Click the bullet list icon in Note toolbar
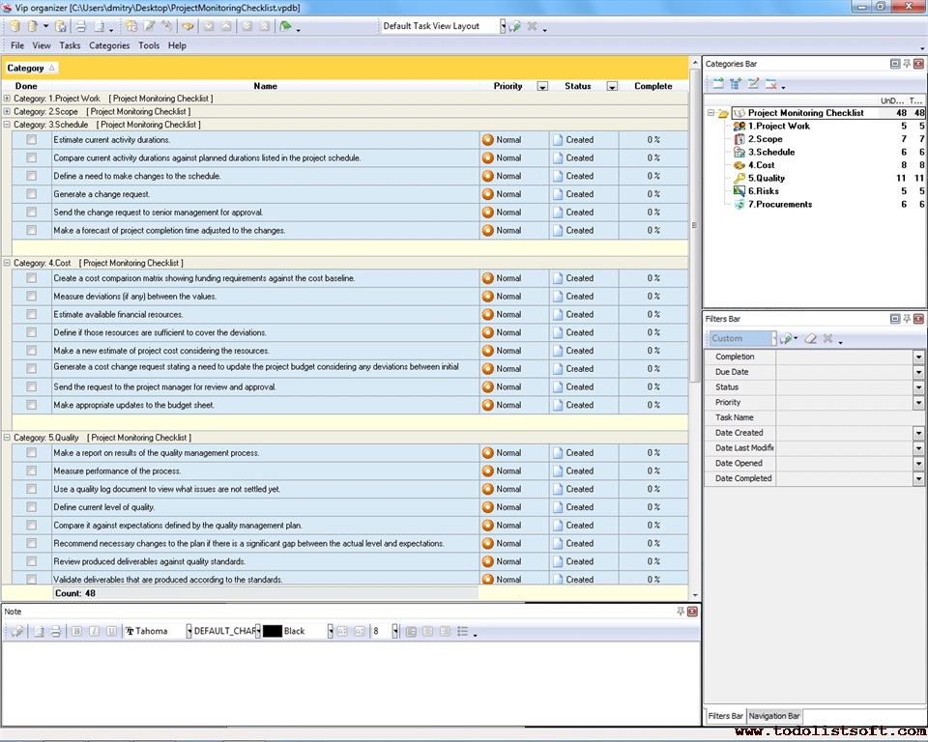The image size is (928, 742). (463, 631)
